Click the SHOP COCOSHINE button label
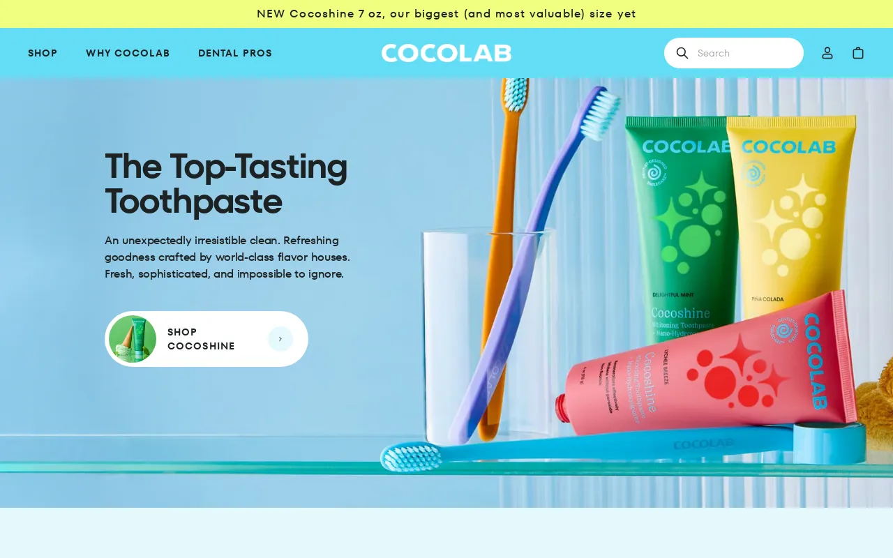The width and height of the screenshot is (893, 558). click(201, 339)
